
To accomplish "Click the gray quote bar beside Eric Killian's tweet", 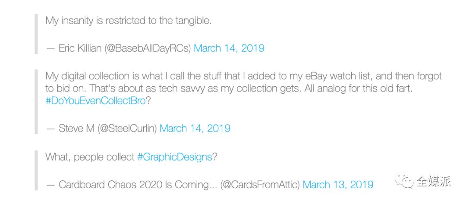I will click(x=36, y=34).
